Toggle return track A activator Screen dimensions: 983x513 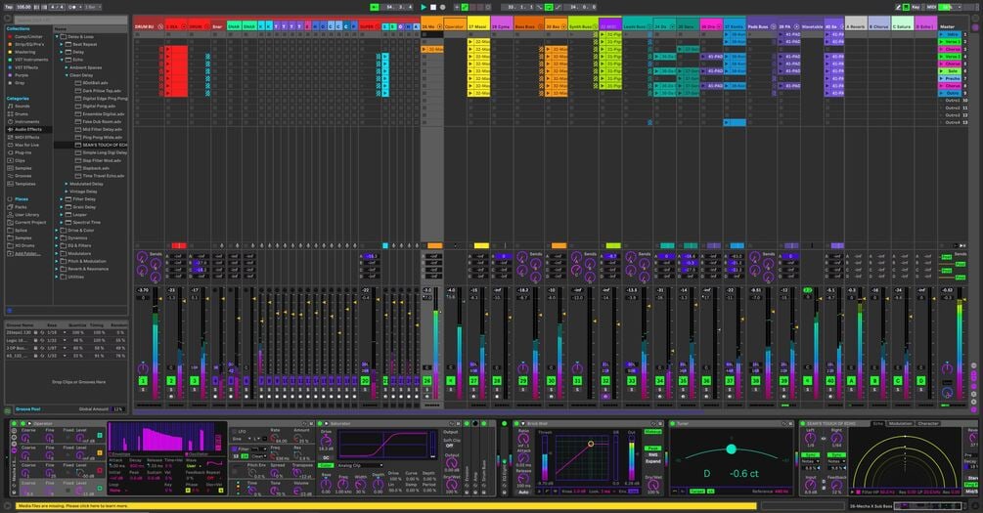click(x=851, y=380)
